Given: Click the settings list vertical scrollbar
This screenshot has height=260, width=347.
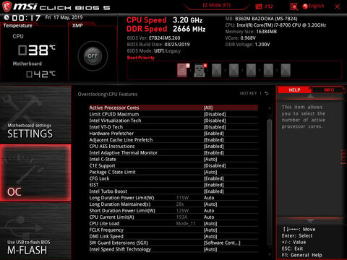Looking at the screenshot, I should (270, 181).
